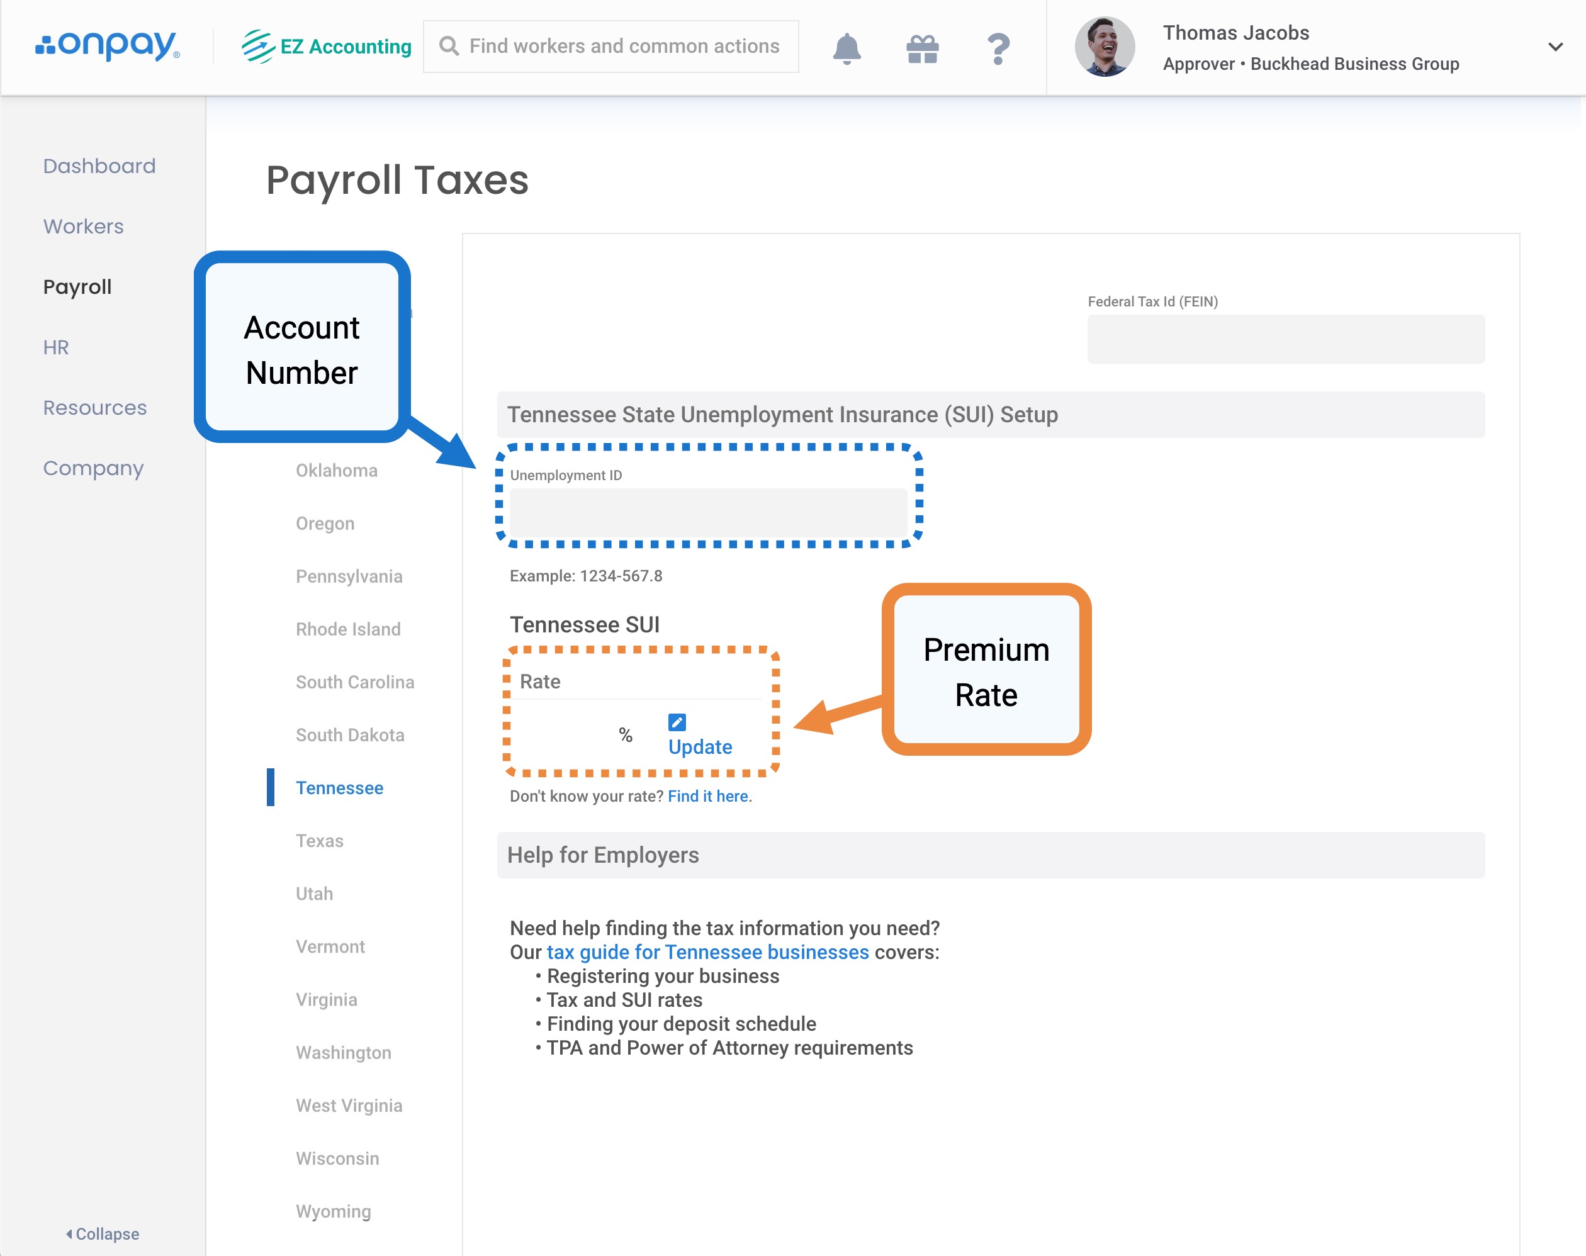Click the search magnifier icon
Viewport: 1586px width, 1256px height.
click(x=449, y=47)
